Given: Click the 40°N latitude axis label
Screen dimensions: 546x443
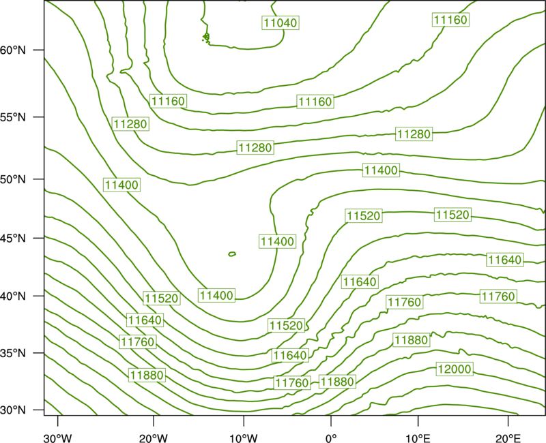Looking at the screenshot, I should [x=13, y=296].
